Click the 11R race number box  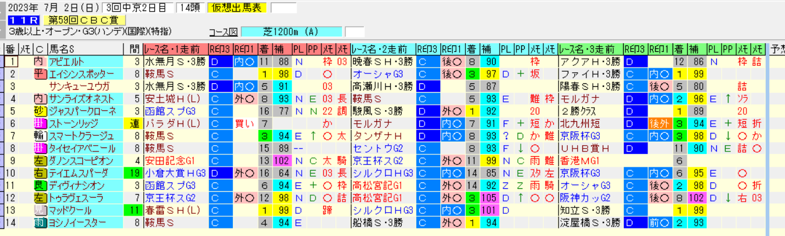[23, 20]
